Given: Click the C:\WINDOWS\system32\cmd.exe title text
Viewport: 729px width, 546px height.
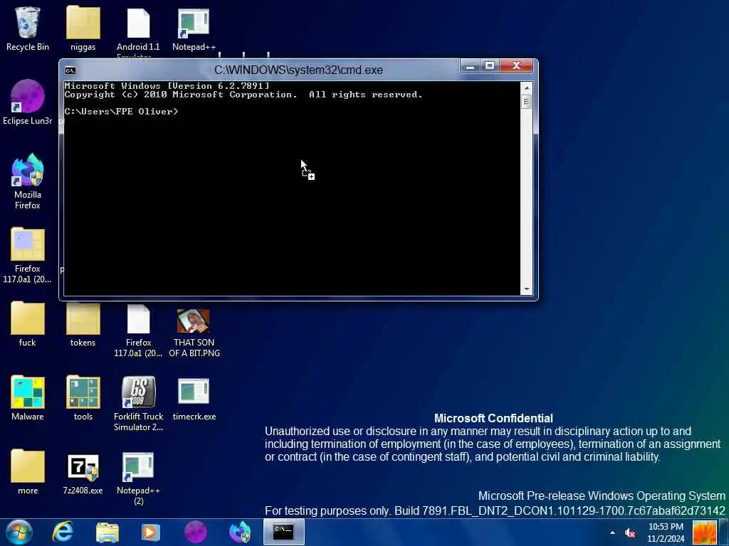Looking at the screenshot, I should (298, 70).
